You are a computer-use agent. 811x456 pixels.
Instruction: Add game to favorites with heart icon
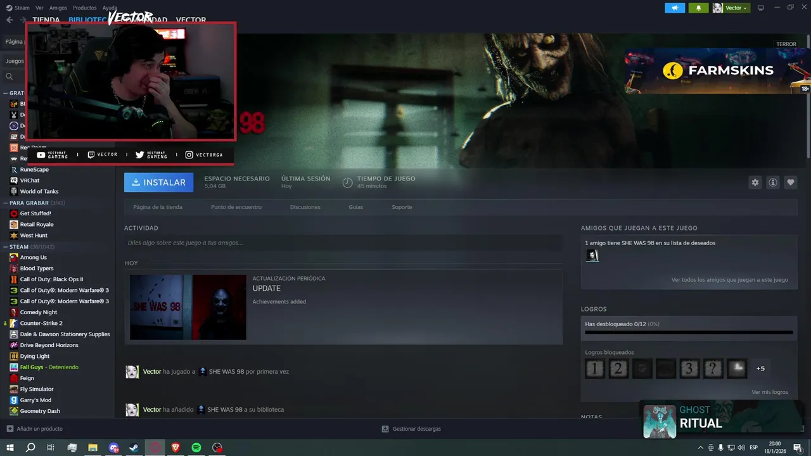790,182
